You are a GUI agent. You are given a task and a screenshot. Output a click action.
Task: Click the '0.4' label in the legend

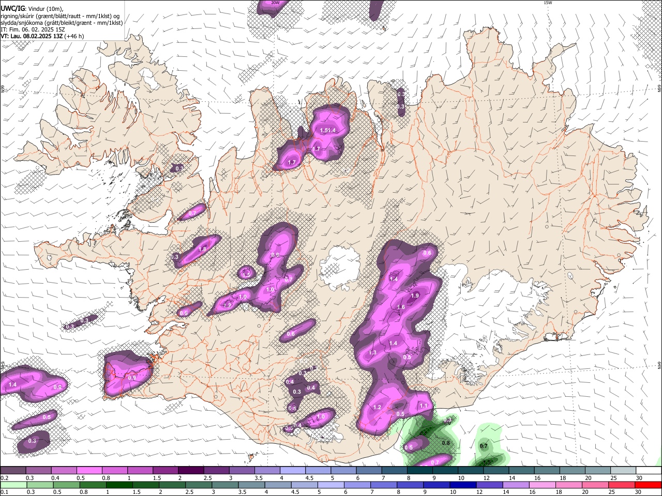(55, 478)
